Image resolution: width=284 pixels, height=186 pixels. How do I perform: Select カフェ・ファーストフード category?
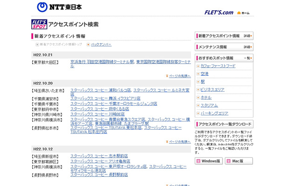click(x=218, y=66)
